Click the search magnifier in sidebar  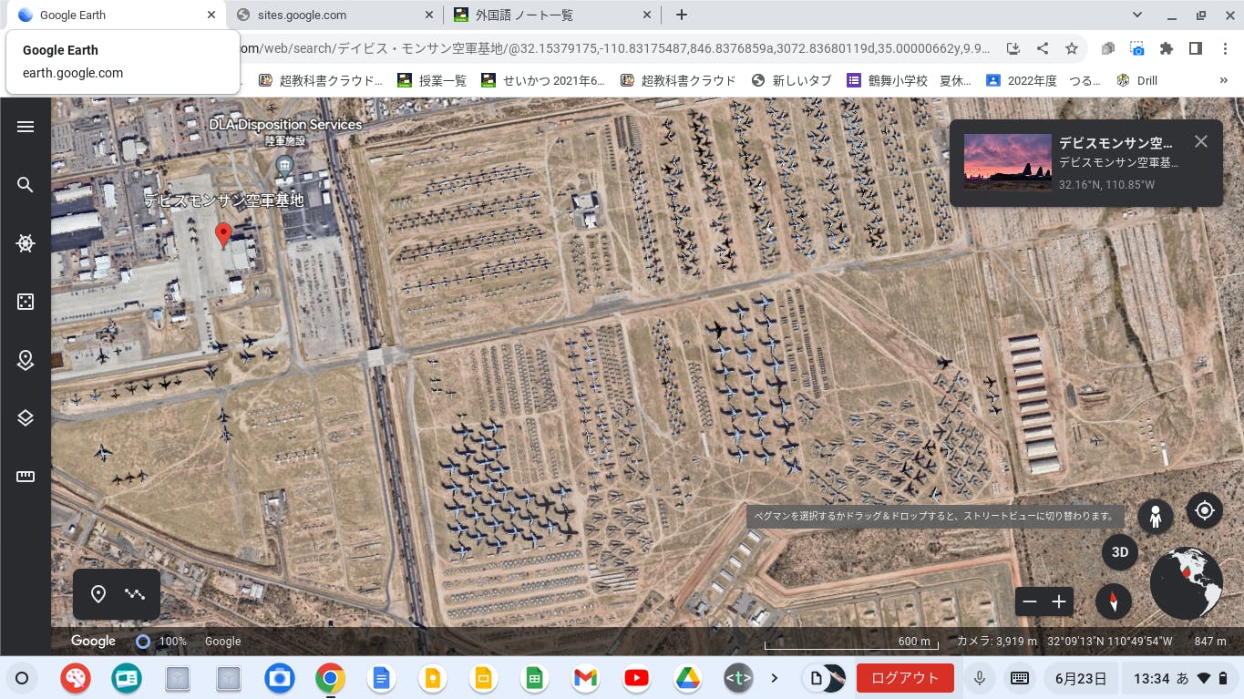point(26,185)
